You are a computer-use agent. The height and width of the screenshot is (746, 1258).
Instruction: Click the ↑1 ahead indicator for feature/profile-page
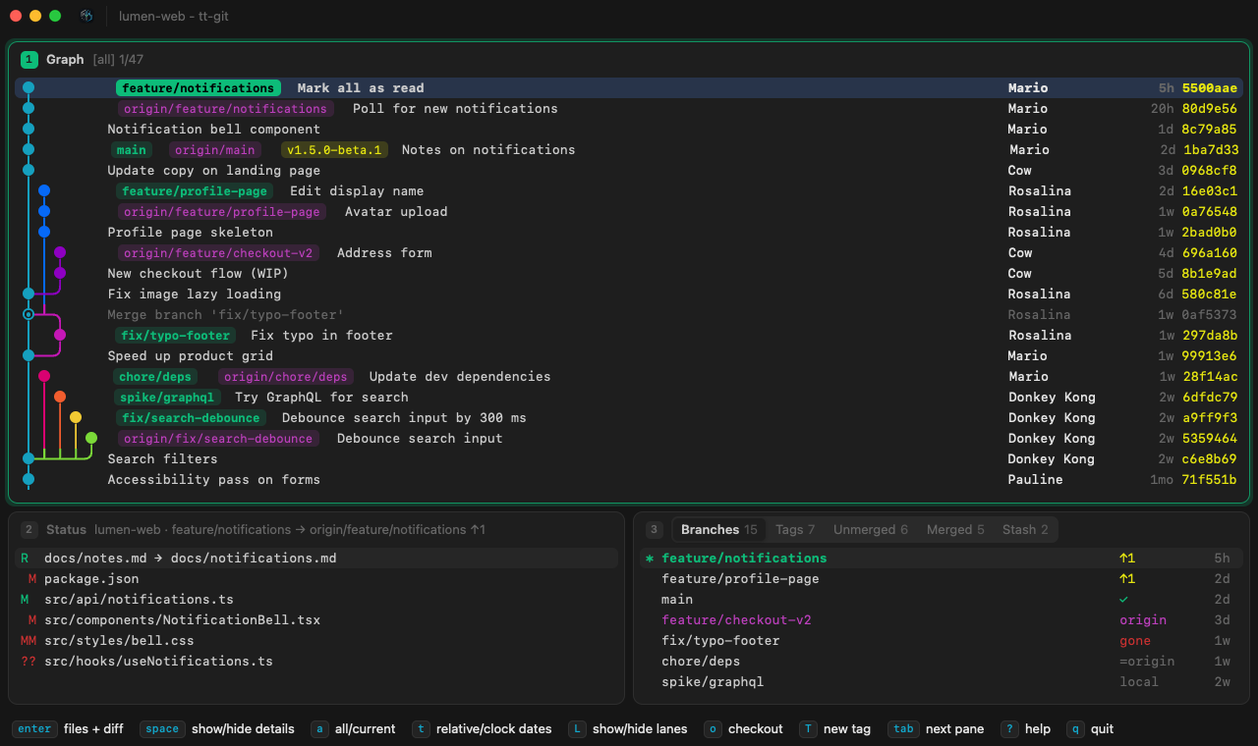1127,578
